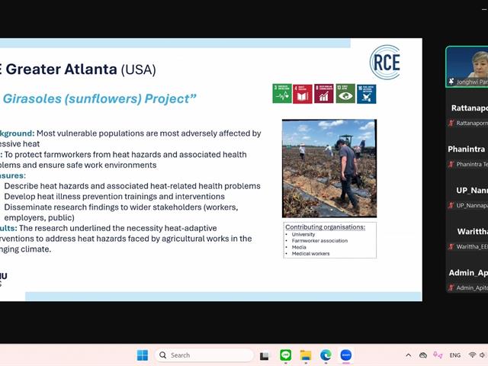488x366 pixels.
Task: Click the ENG language indicator
Action: click(x=454, y=355)
